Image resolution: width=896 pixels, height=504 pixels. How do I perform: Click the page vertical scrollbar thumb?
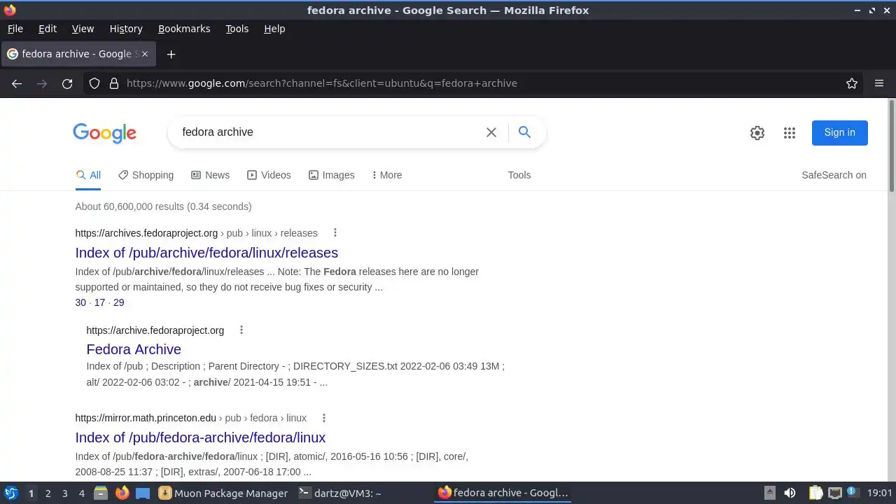click(891, 147)
